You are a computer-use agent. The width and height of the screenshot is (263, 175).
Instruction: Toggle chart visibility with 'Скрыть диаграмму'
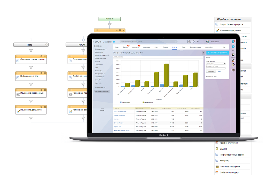pyautogui.click(x=118, y=57)
